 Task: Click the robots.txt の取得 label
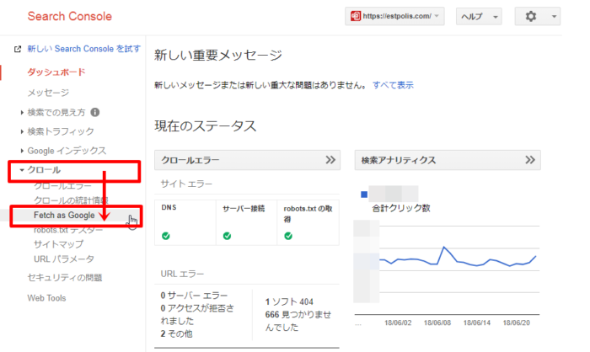[x=308, y=214]
